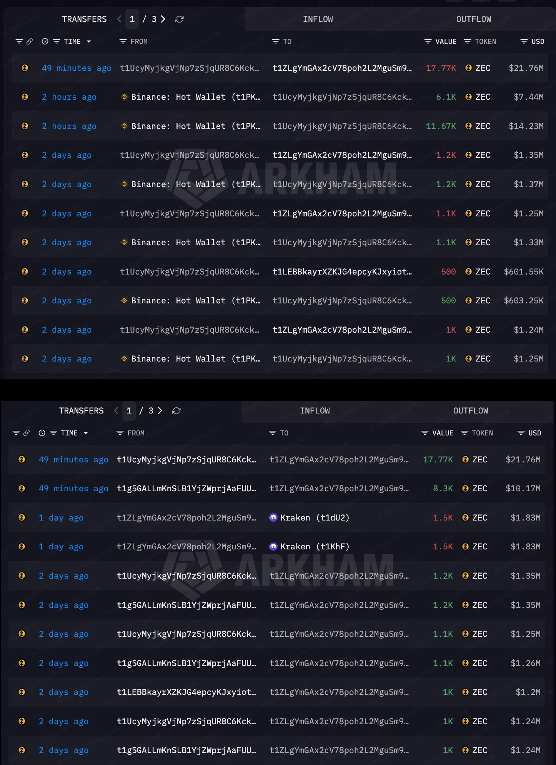Click the page number field in upper Transfers header

[x=132, y=19]
